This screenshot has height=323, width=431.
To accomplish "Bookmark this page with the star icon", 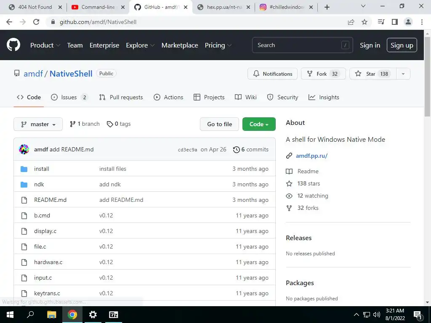I will pos(364,22).
